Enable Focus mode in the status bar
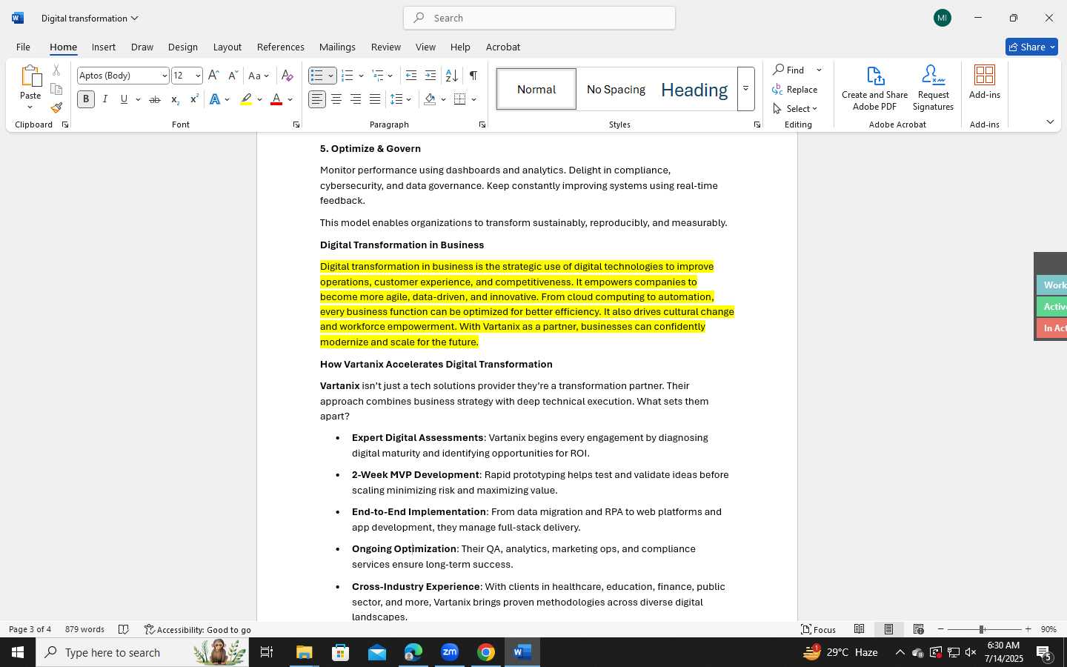 pos(818,629)
